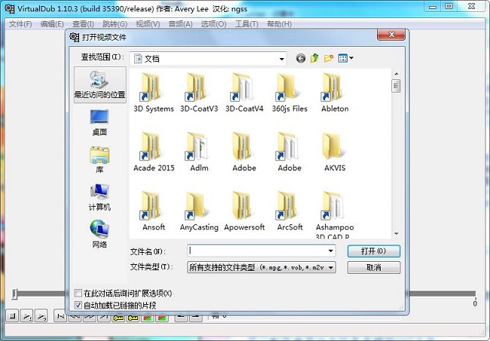Open 计算机 in places bar
This screenshot has width=490, height=341.
[100, 198]
